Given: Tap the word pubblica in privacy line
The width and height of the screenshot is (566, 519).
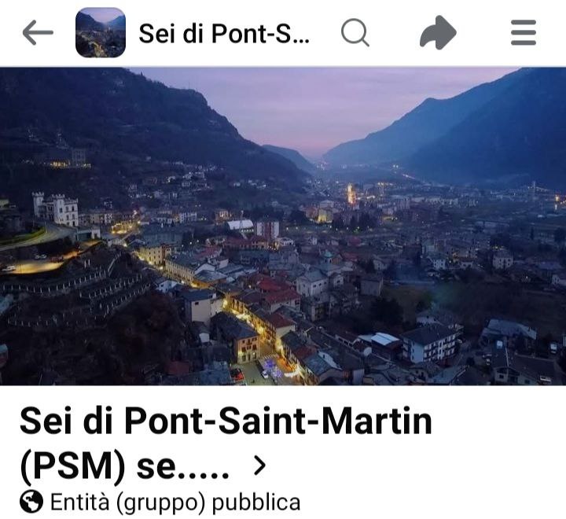Looking at the screenshot, I should 256,502.
